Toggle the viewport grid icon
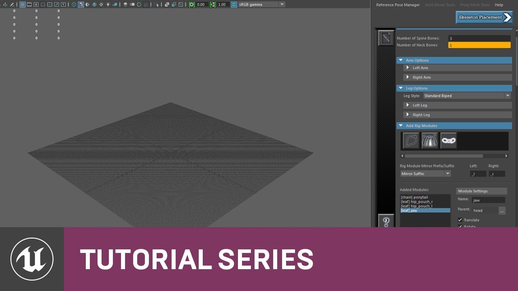Viewport: 518px width, 291px height. 22,4
